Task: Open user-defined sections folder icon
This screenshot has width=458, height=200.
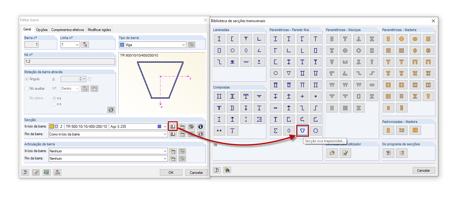Action: pos(332,153)
